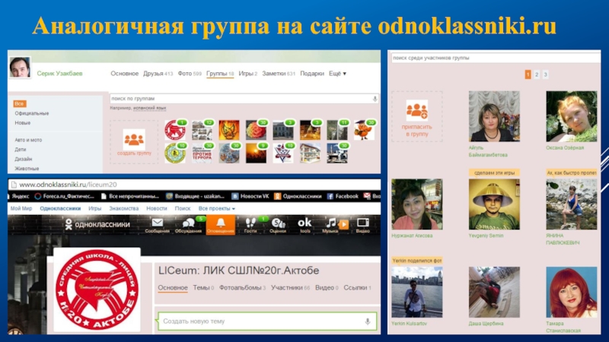Image resolution: width=609 pixels, height=342 pixels.
Task: Select Новые group category
Action: [x=23, y=122]
